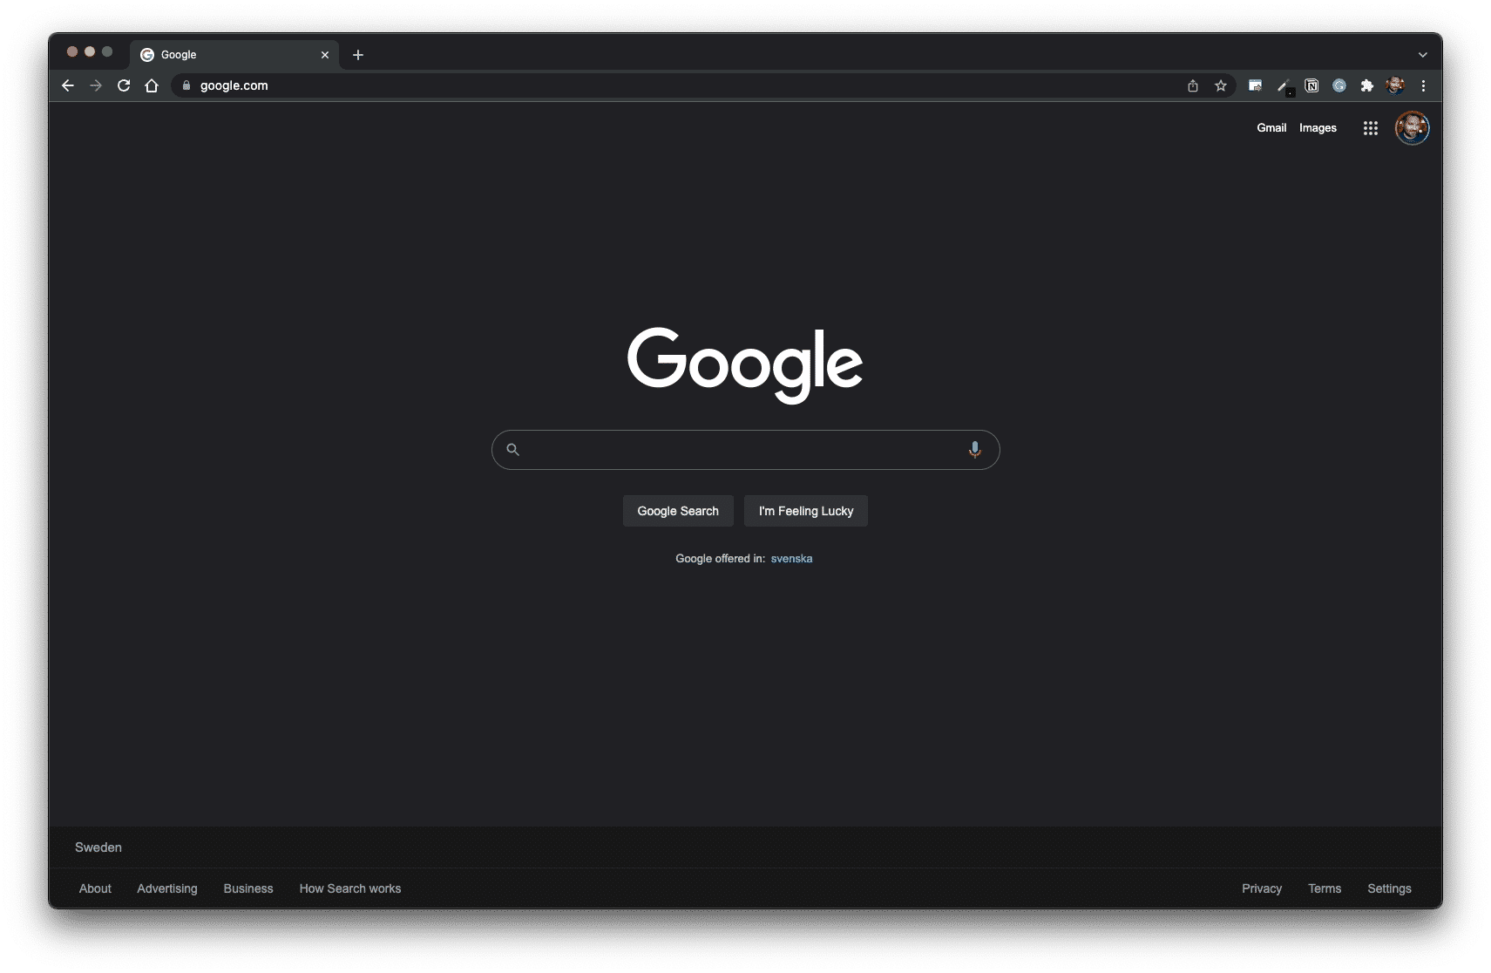The height and width of the screenshot is (973, 1491).
Task: Click the address bar showing google.com
Action: click(680, 85)
